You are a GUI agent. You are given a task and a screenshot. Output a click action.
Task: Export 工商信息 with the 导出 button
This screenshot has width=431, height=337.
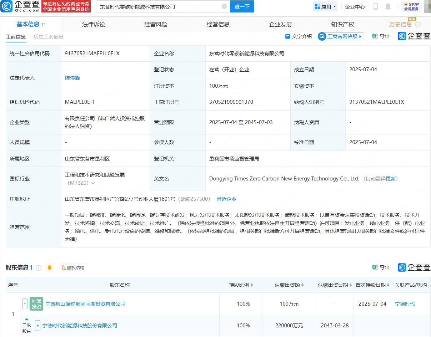point(381,36)
